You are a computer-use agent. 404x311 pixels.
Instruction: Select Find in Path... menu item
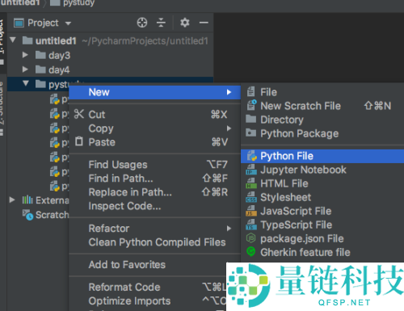pyautogui.click(x=155, y=179)
